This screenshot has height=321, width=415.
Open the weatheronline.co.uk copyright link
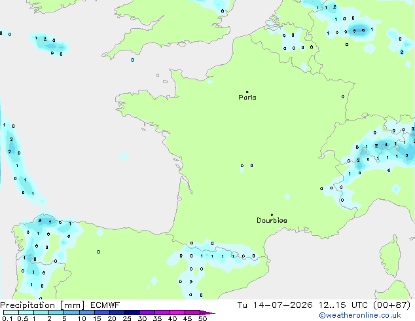click(360, 315)
